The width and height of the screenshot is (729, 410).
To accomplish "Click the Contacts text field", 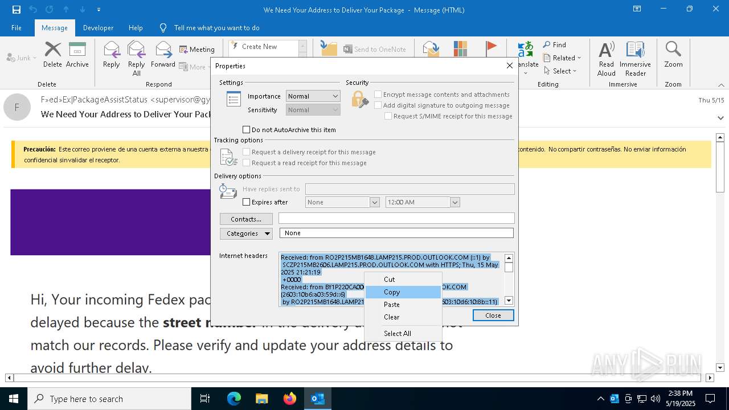I will pyautogui.click(x=396, y=219).
